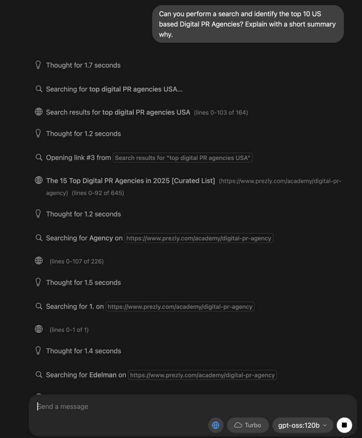Click prezly URL chip after Searching for Edelman

pyautogui.click(x=202, y=375)
